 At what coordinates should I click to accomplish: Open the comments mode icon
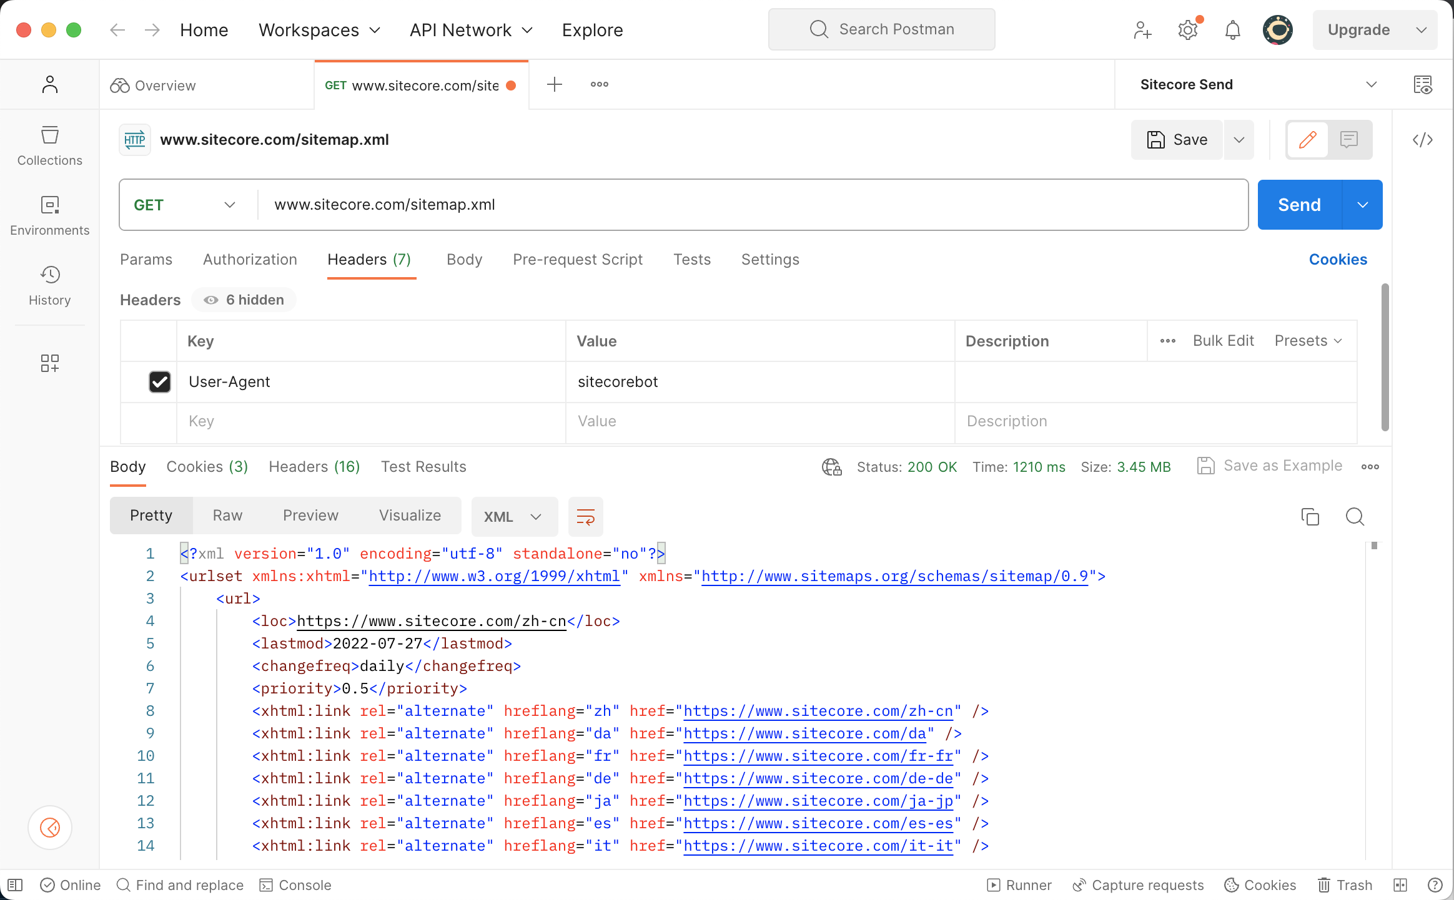point(1349,140)
